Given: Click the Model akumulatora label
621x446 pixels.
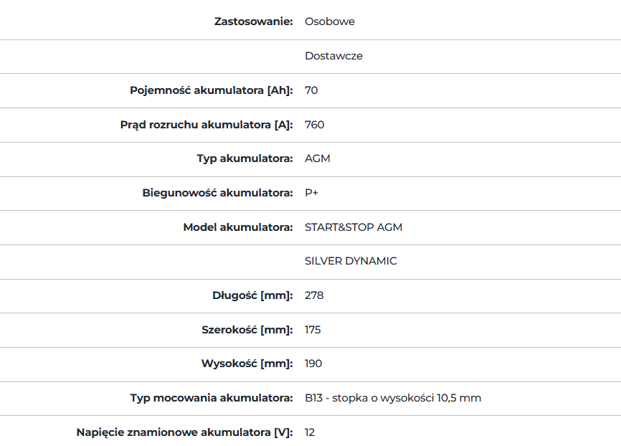Looking at the screenshot, I should point(238,227).
